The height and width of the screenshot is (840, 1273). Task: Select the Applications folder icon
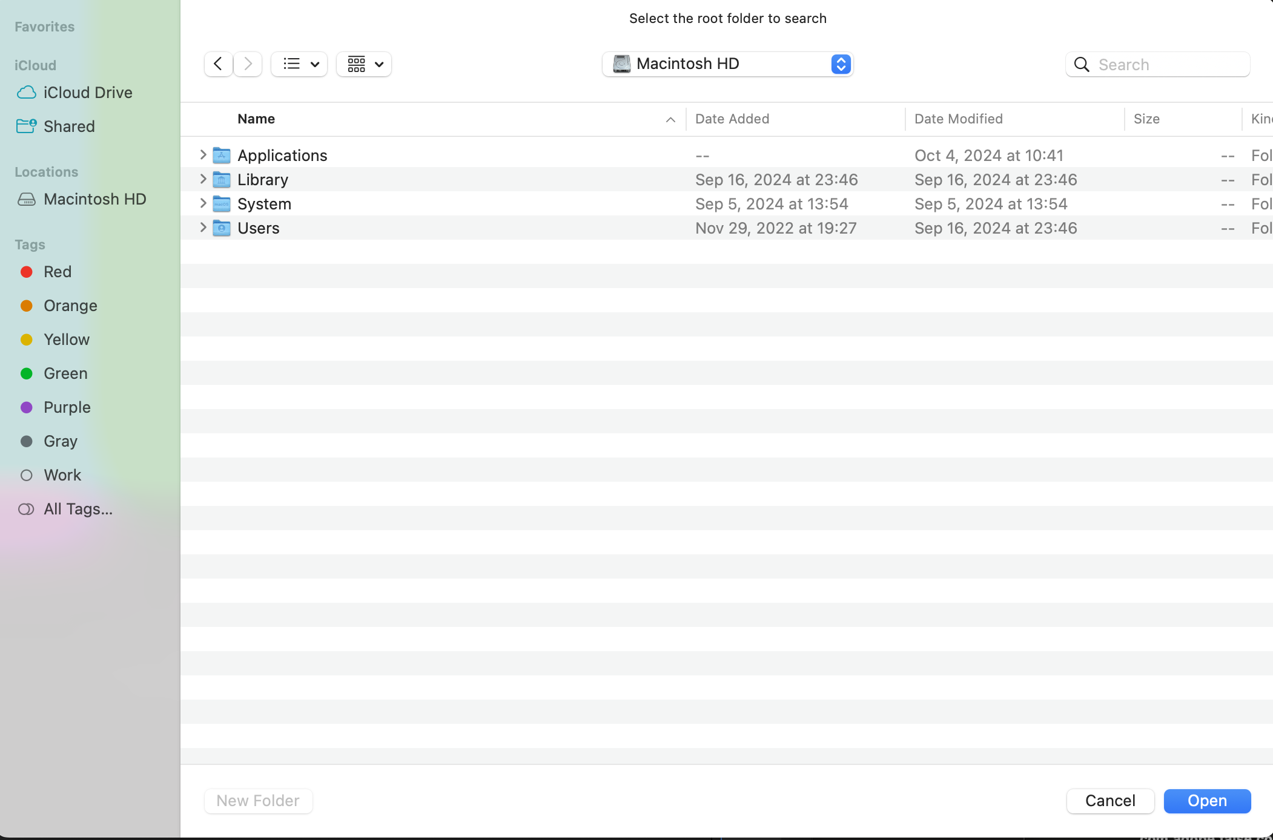click(x=222, y=156)
